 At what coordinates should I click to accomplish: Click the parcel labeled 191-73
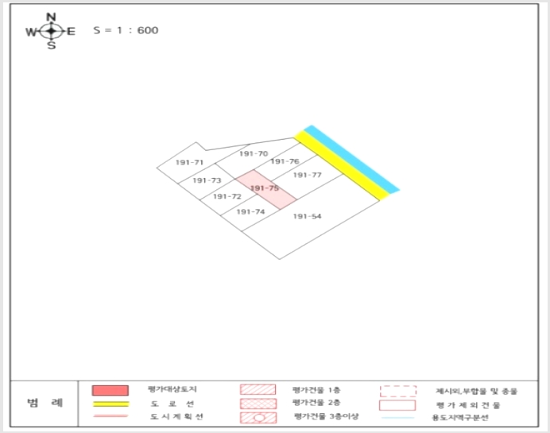click(x=207, y=180)
